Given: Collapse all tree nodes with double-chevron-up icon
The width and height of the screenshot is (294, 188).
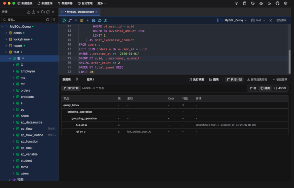Looking at the screenshot, I should [38, 12].
